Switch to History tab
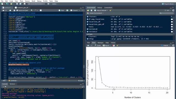Viewport: 176px width, 99px height. coord(100,8)
